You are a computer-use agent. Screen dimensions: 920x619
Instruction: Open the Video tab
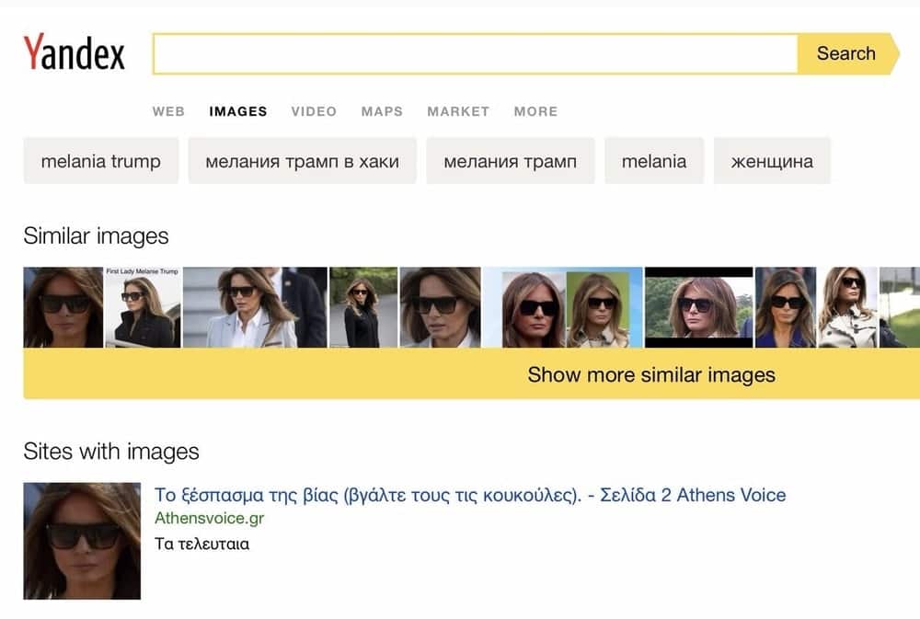314,111
